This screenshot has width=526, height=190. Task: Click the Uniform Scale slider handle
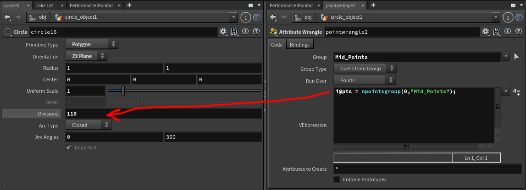click(123, 90)
